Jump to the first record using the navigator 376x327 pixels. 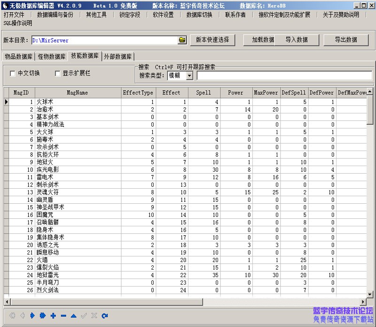12,315
